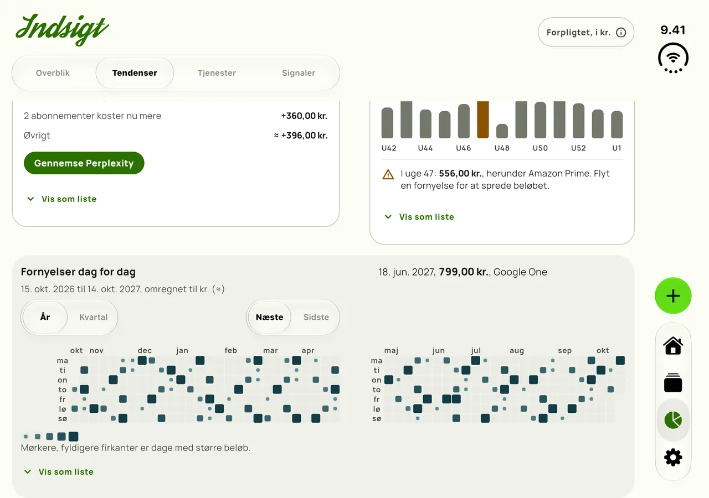Screen dimensions: 709x498
Task: Select the Næste period option
Action: point(270,317)
